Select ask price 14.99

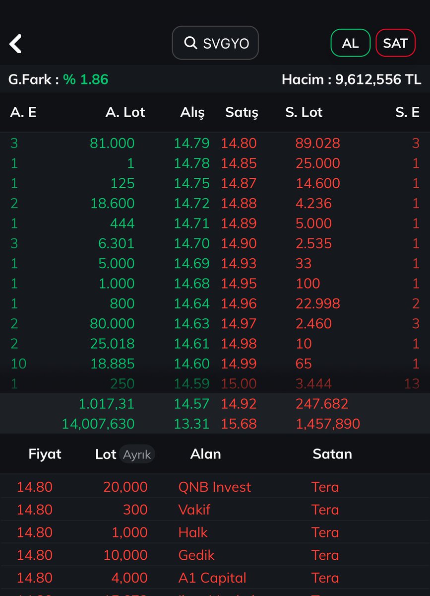(x=239, y=364)
